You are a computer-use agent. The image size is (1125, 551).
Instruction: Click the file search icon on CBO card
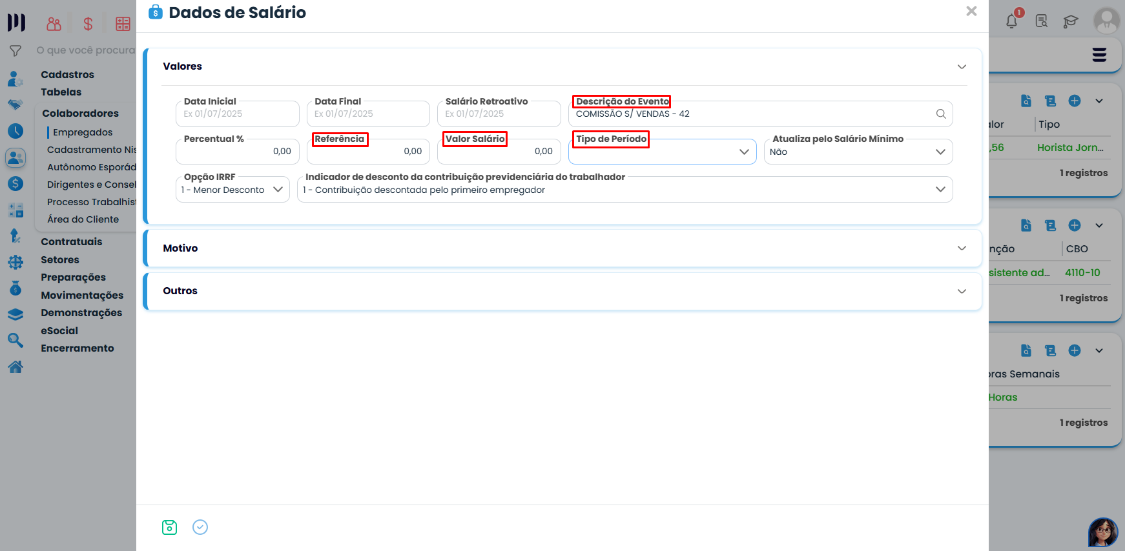(x=1026, y=225)
